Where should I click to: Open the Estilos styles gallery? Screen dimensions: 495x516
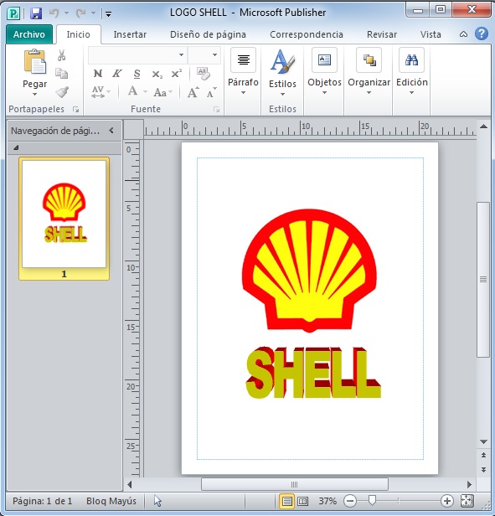click(282, 73)
